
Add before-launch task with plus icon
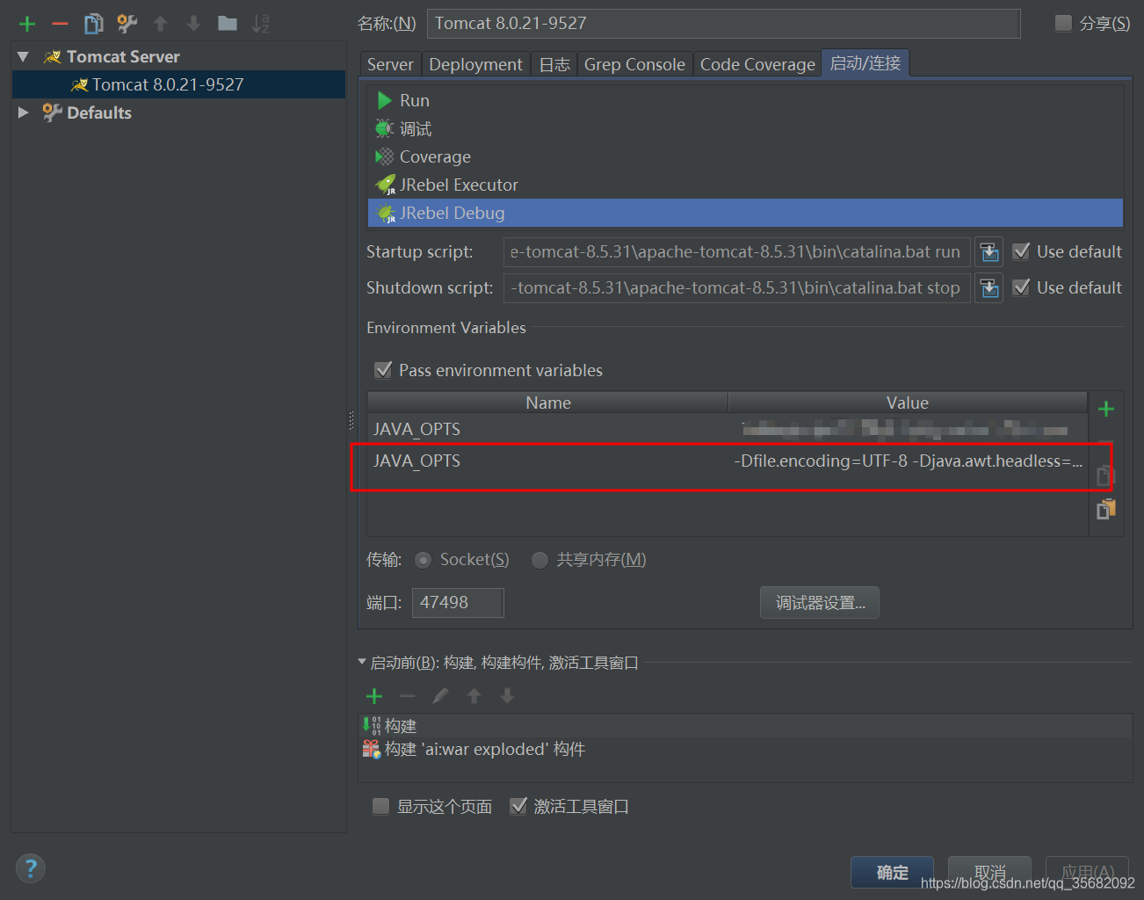pos(374,696)
